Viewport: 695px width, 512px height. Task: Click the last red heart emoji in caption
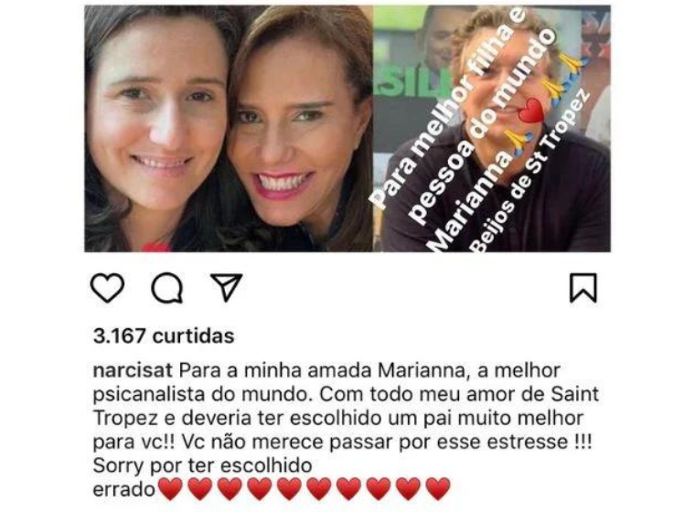[438, 489]
